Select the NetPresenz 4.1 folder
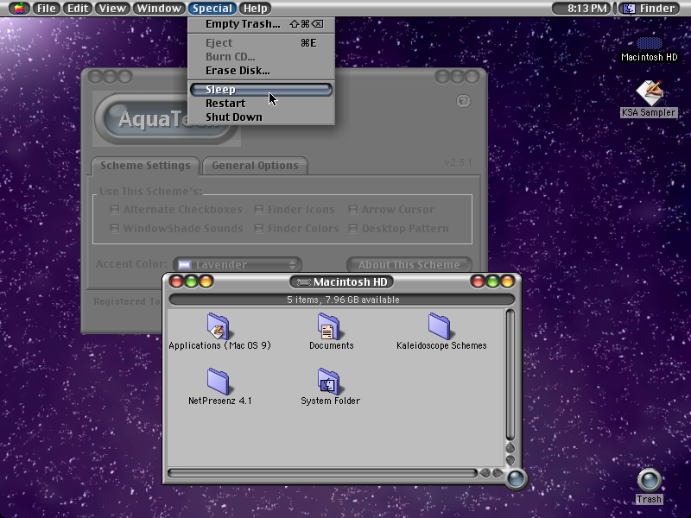Image resolution: width=691 pixels, height=518 pixels. click(219, 382)
